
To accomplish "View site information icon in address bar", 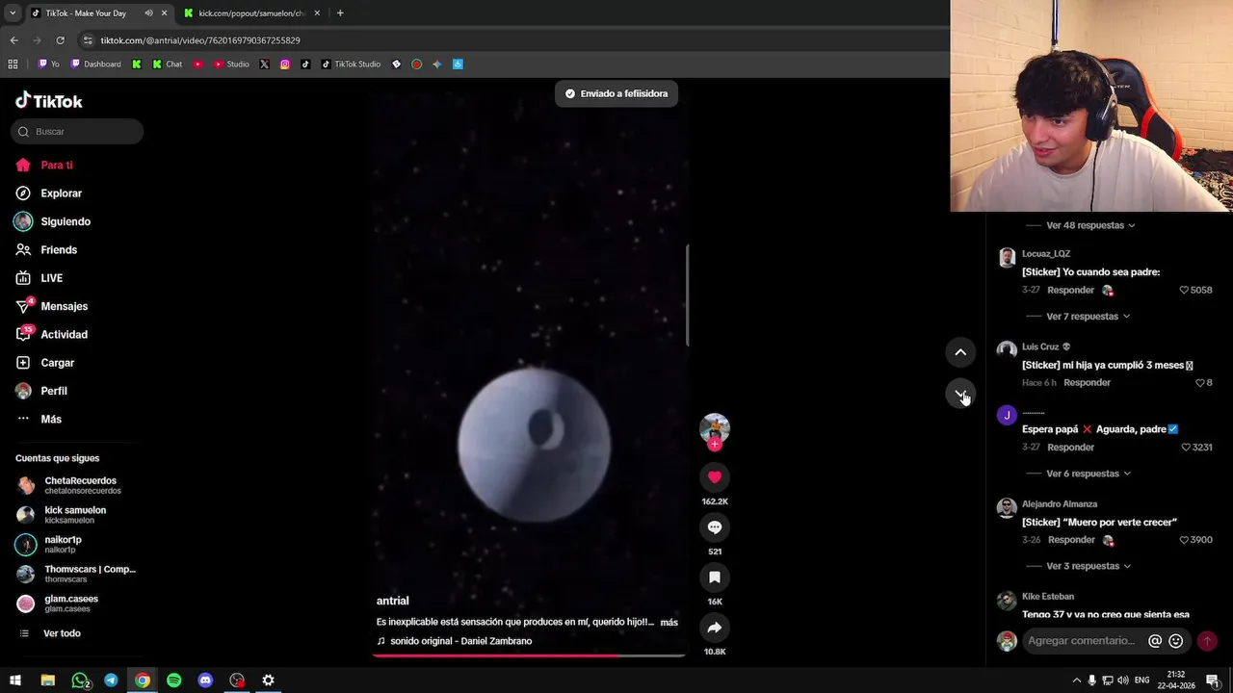I will pyautogui.click(x=88, y=40).
